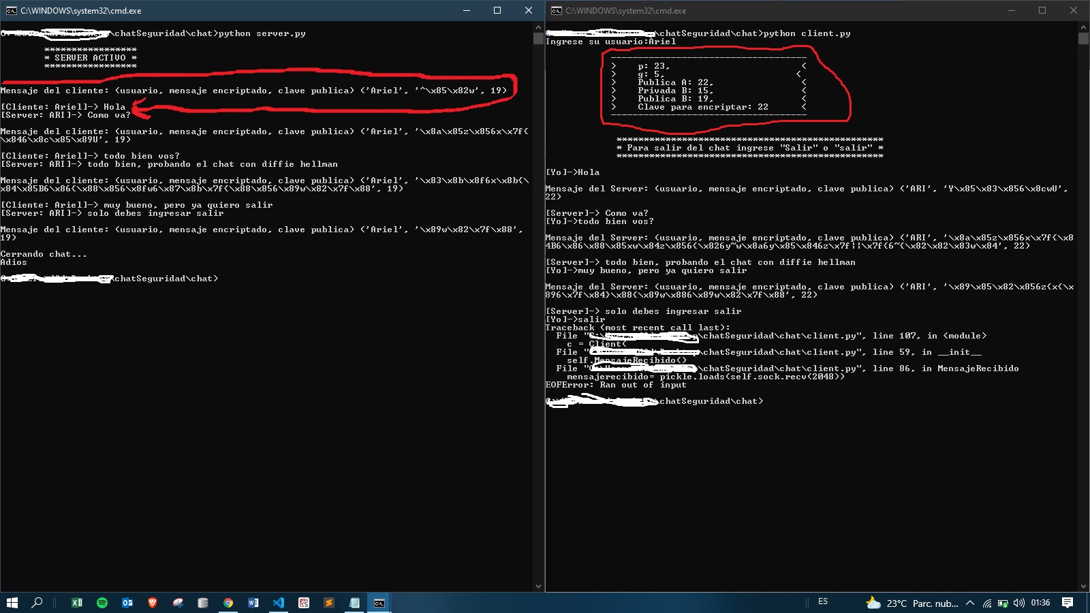
Task: Open the ES language input indicator
Action: click(x=823, y=602)
